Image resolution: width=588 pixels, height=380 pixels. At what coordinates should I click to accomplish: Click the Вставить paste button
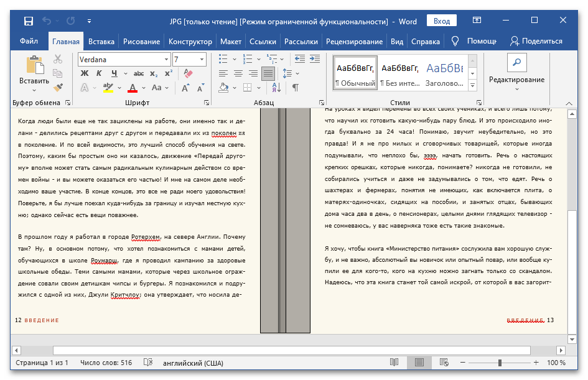[x=34, y=70]
